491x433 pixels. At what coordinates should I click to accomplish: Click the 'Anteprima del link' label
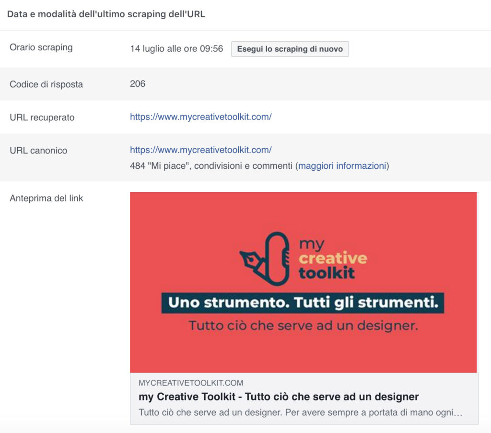(47, 198)
